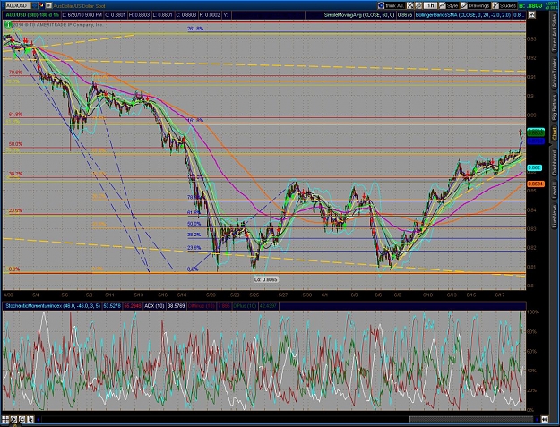Click the AUD/USD symbol input field
Viewport: 560px width, 427px height.
[18, 5]
